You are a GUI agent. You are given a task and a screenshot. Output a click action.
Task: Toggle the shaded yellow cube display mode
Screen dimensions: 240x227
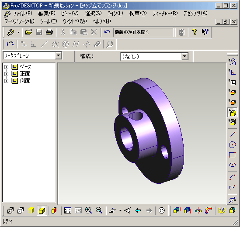(31, 210)
